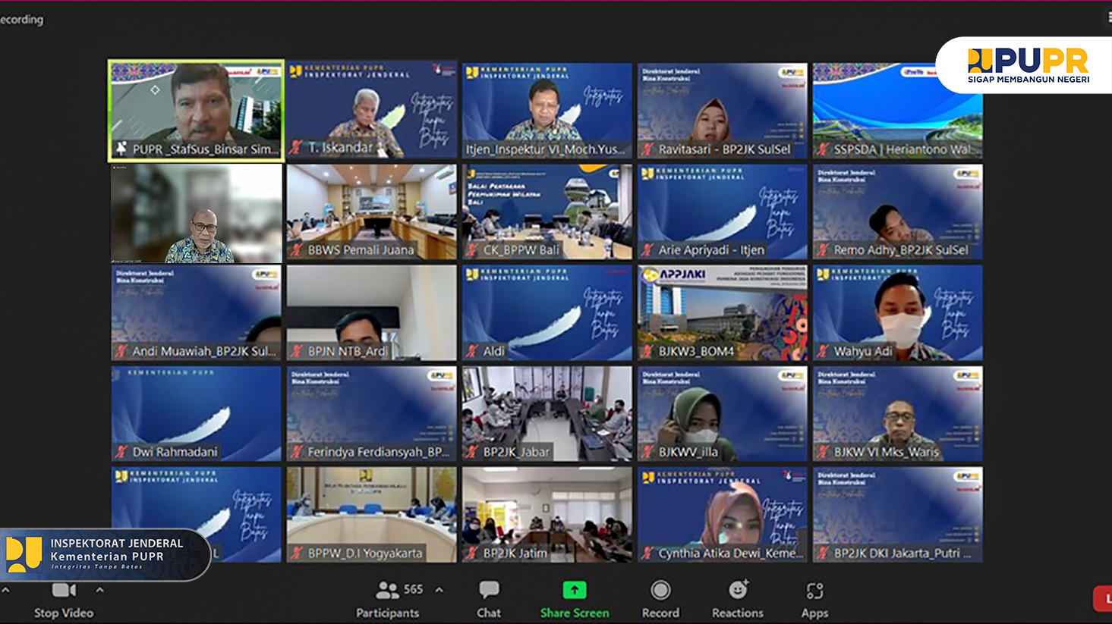Expand video options caret beside Stop Video
Screen dimensions: 1112x624
tap(99, 589)
